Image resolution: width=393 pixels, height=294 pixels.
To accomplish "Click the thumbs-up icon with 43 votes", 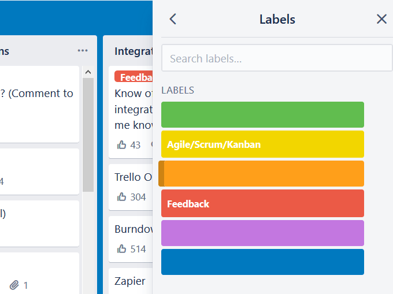I will click(x=121, y=145).
